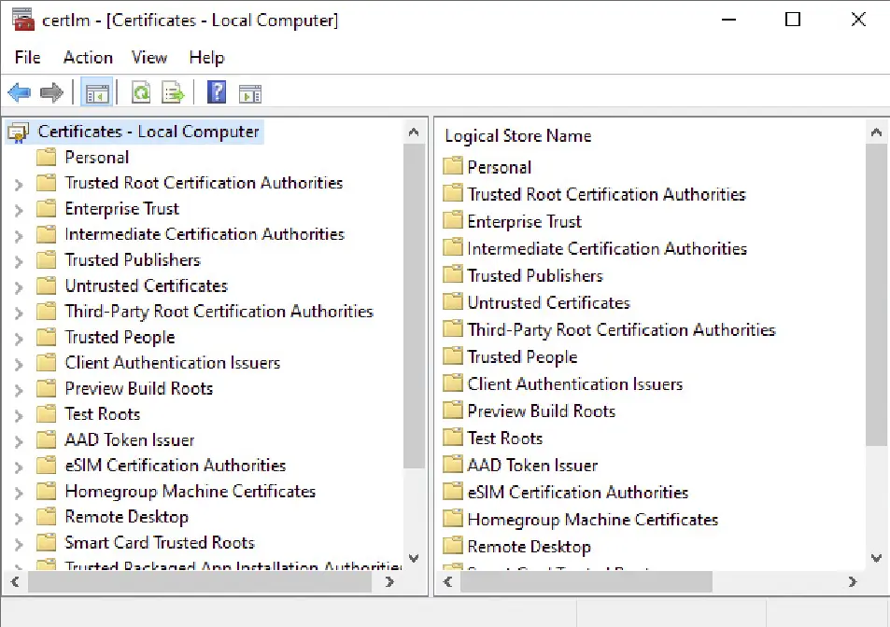Select Remote Desktop folder in left tree
Image resolution: width=890 pixels, height=627 pixels.
(x=126, y=517)
